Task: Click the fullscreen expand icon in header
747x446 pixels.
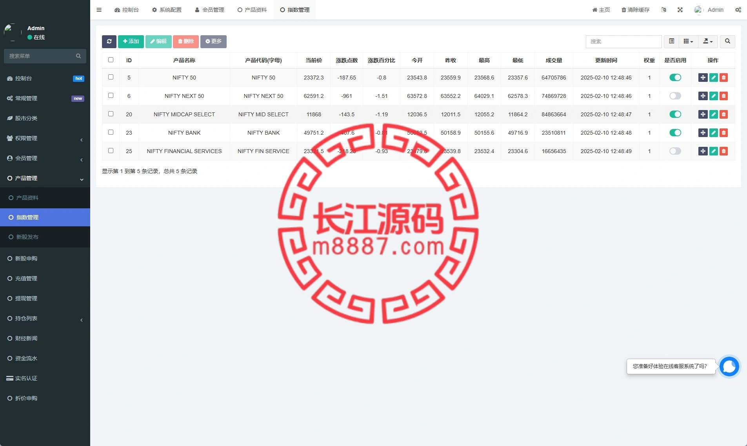Action: coord(680,10)
